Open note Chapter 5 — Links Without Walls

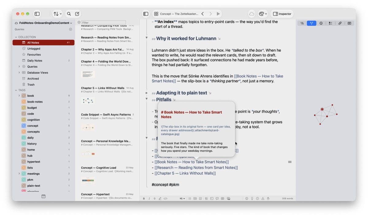click(107, 96)
